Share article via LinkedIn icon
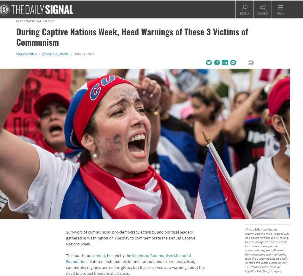Screen dimensions: 303x276 click(x=225, y=63)
